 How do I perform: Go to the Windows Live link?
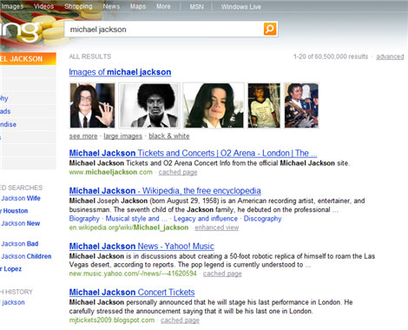tap(241, 7)
